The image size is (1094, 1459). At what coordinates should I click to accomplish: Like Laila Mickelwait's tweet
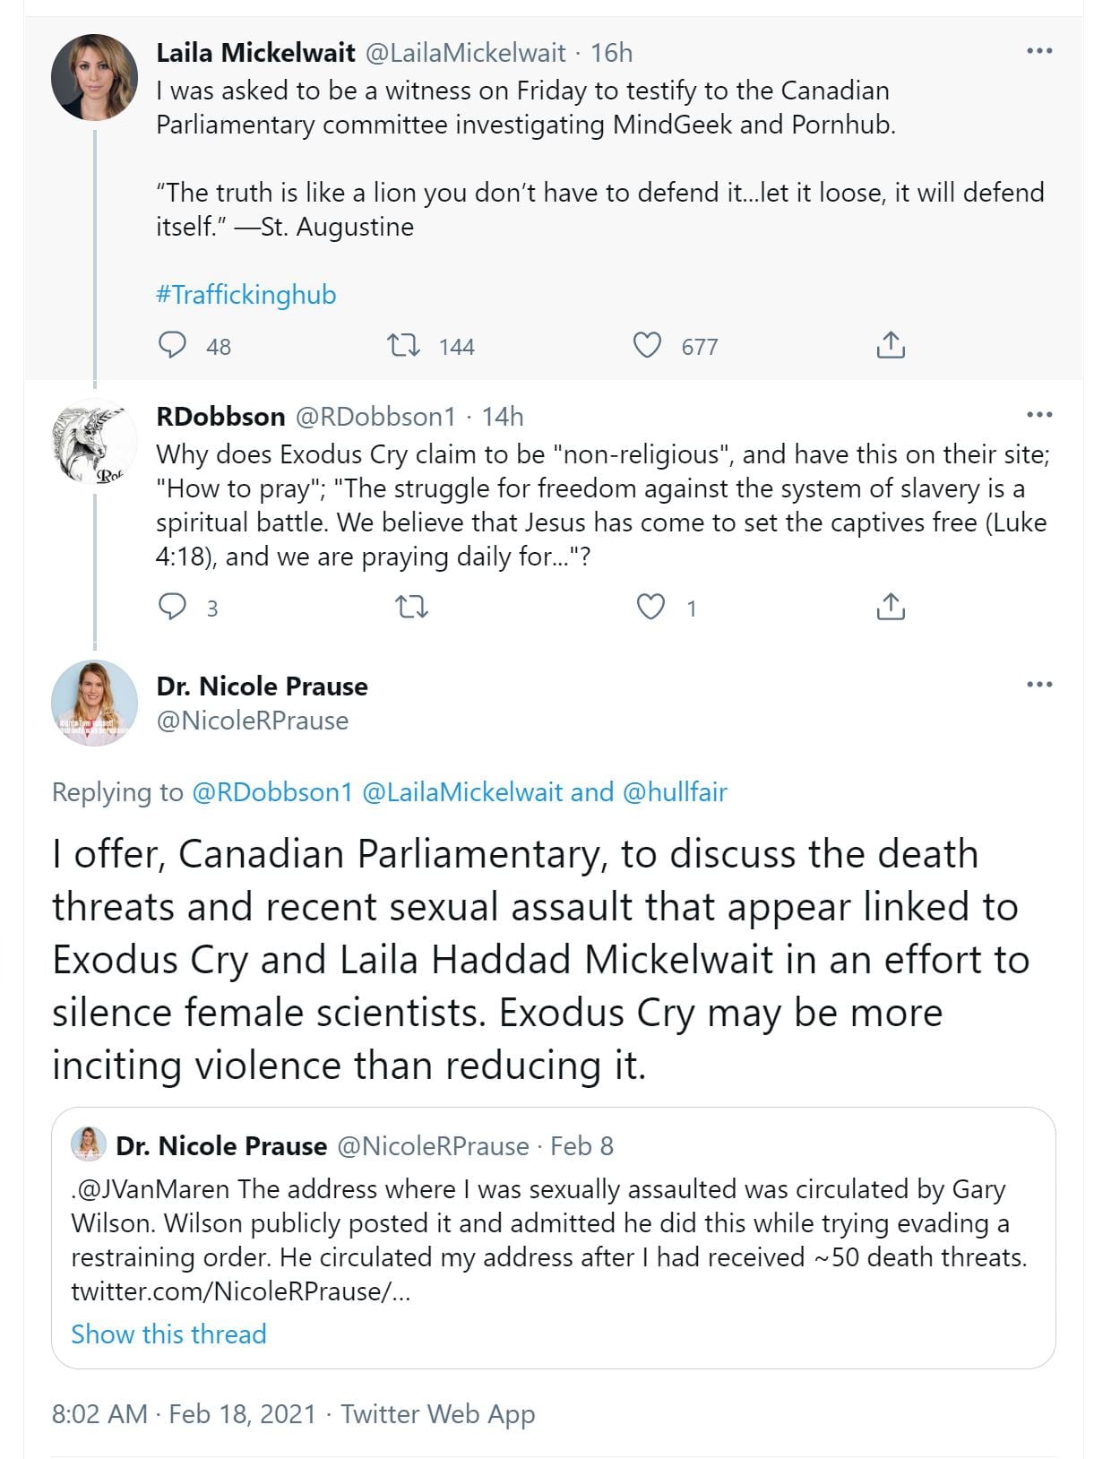point(647,345)
